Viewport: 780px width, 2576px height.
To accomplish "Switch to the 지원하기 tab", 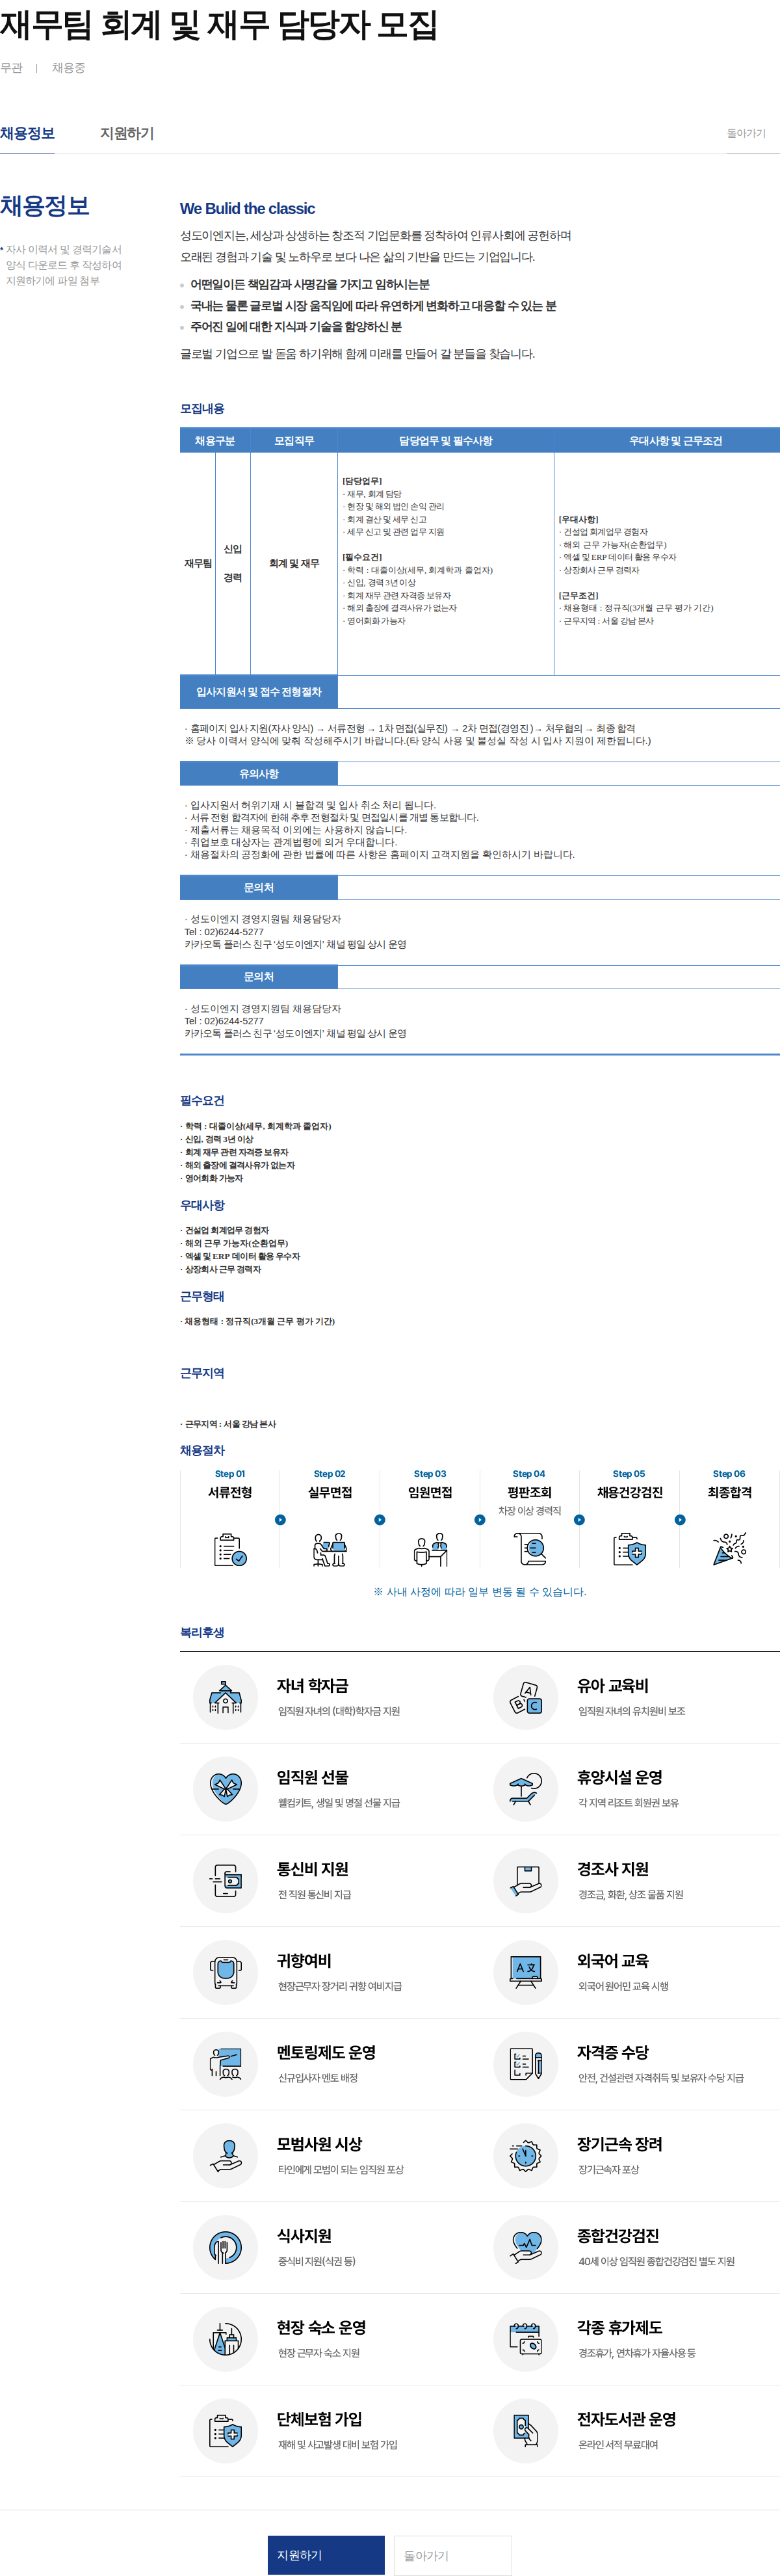I will click(x=127, y=133).
